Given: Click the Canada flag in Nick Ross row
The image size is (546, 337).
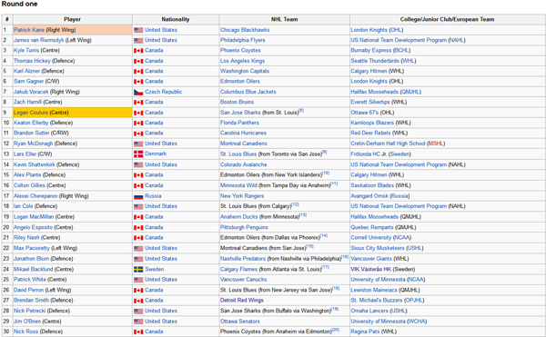Looking at the screenshot, I should pos(138,332).
